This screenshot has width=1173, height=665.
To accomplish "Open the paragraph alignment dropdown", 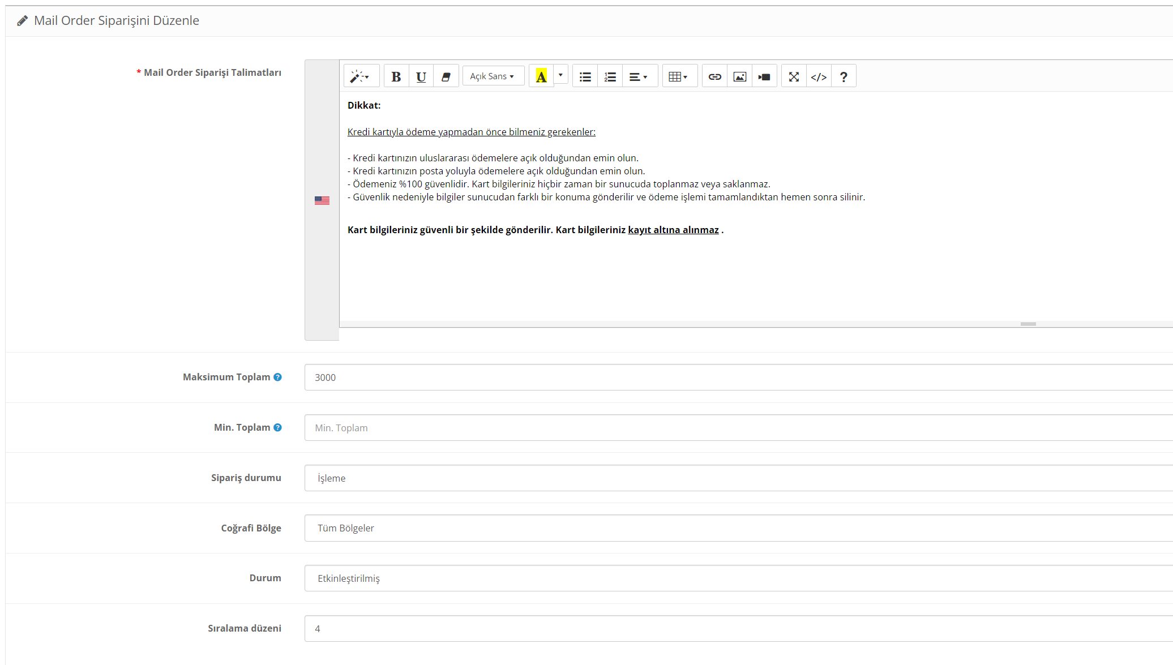I will tap(638, 76).
